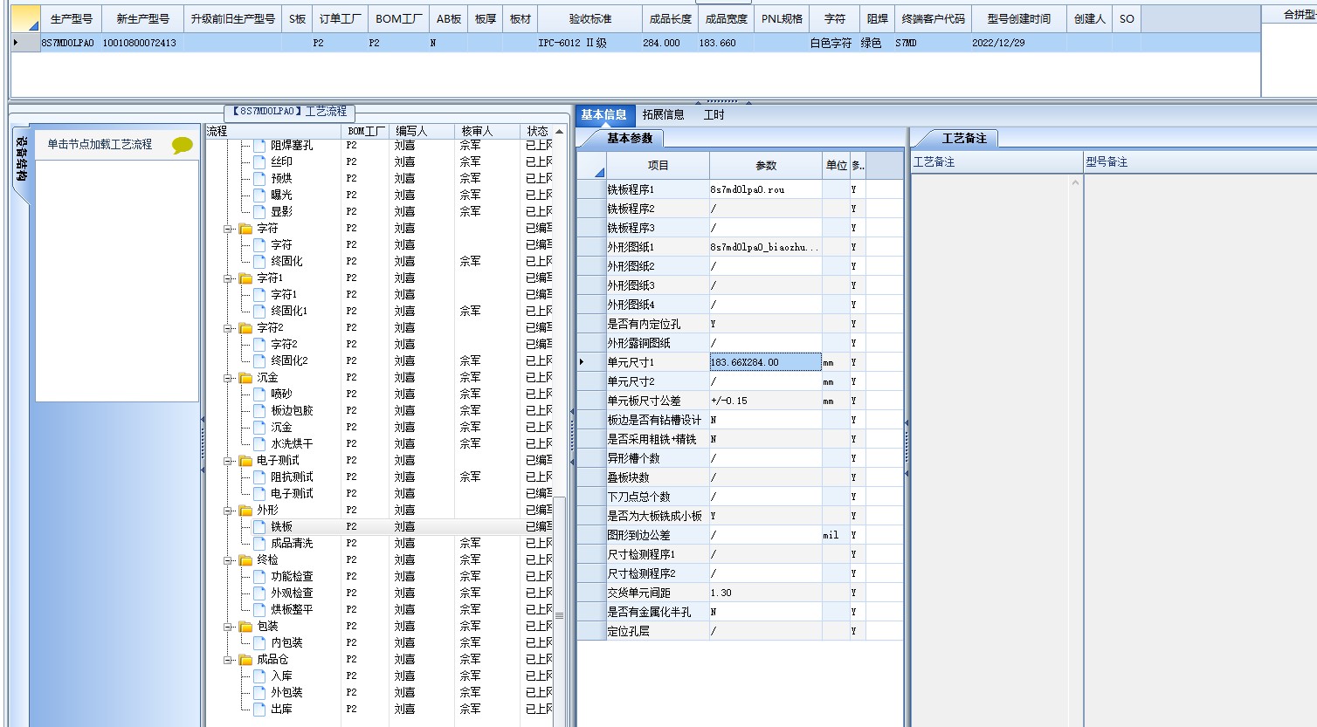
Task: Click the yellow speech bubble icon
Action: (x=182, y=146)
